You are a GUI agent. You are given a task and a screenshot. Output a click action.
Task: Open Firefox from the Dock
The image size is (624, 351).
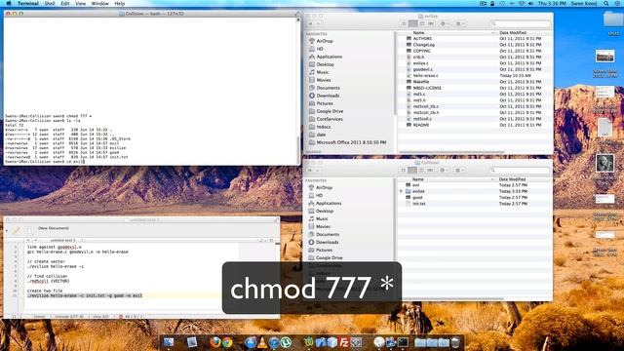click(x=215, y=342)
